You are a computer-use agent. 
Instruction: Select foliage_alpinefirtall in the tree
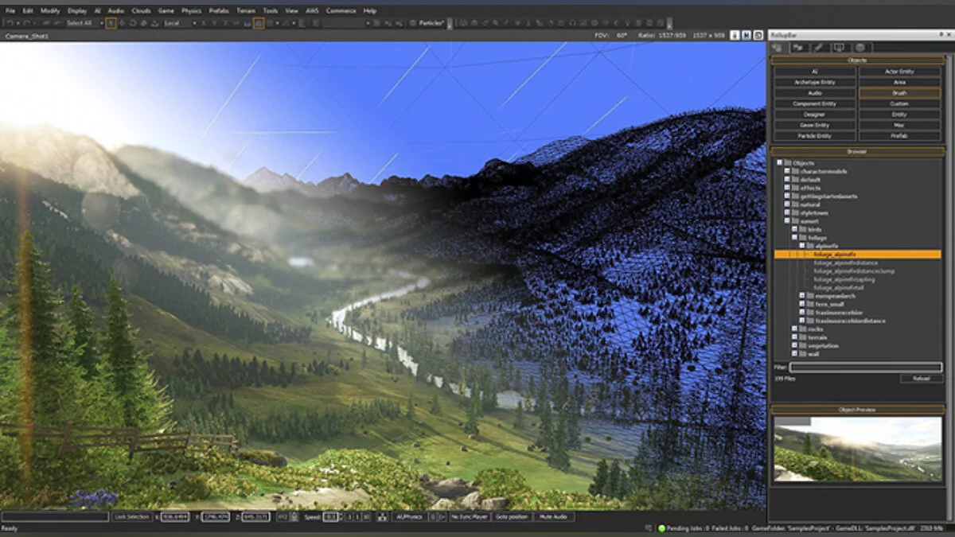[x=839, y=287]
